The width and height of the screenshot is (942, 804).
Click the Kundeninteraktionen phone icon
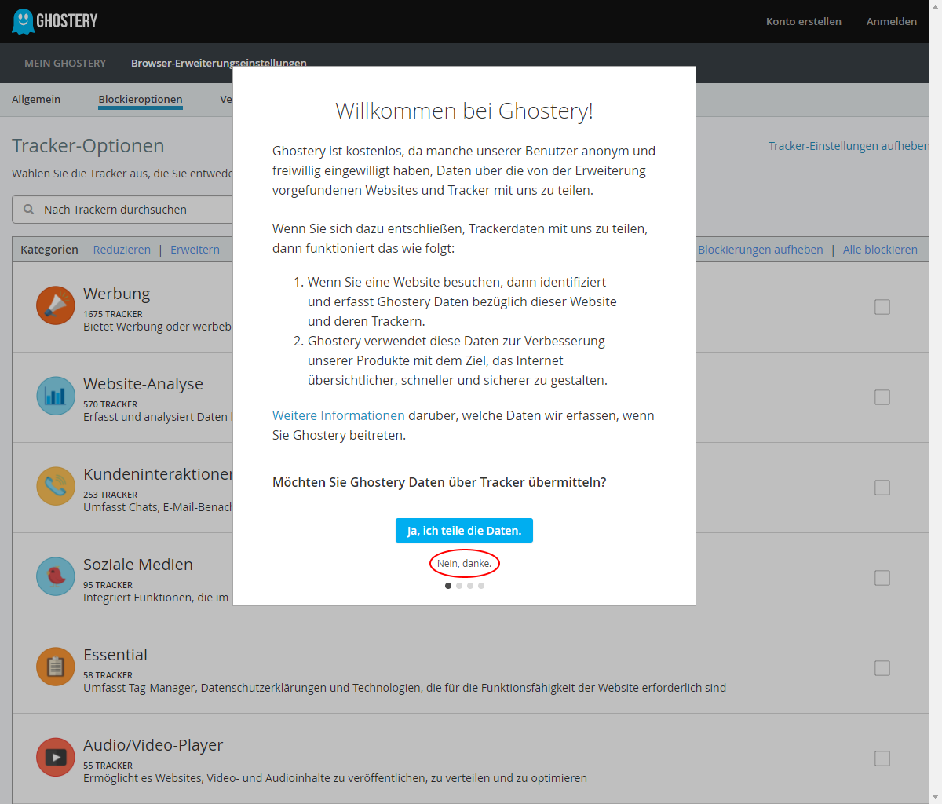(56, 486)
